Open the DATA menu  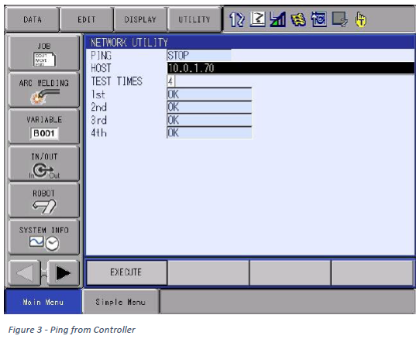click(x=33, y=19)
